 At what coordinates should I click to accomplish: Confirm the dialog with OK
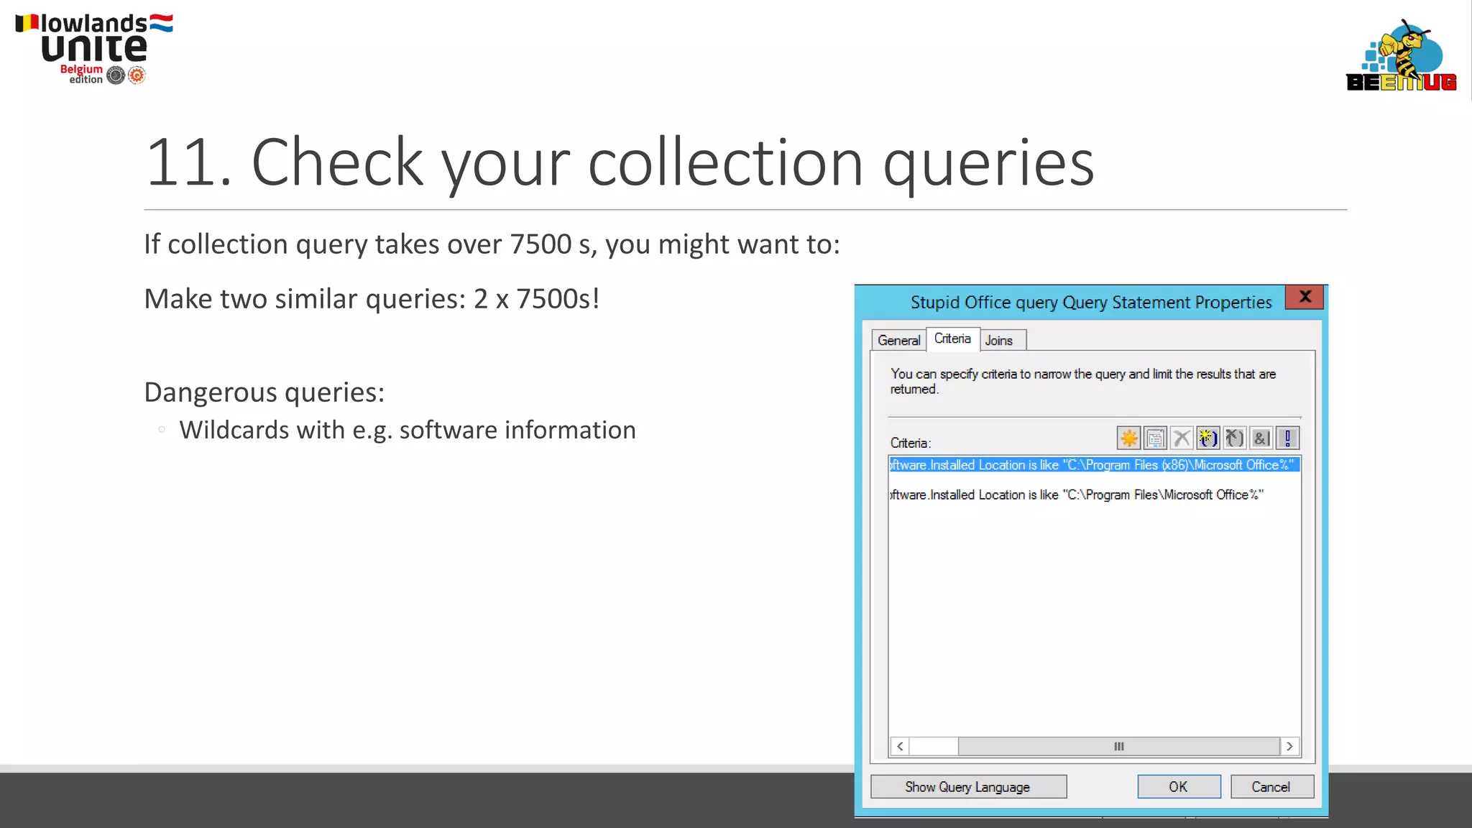click(x=1179, y=787)
